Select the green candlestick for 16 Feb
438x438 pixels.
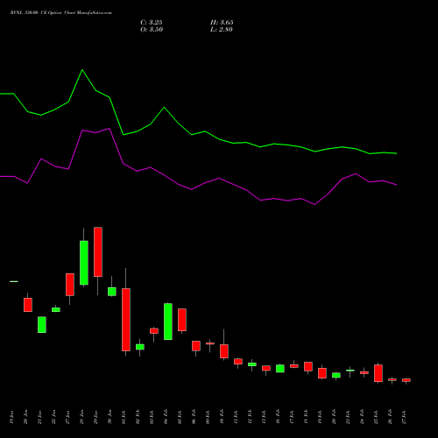(280, 369)
